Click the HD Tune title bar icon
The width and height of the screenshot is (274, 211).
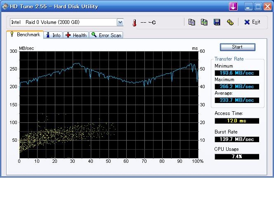click(x=5, y=7)
